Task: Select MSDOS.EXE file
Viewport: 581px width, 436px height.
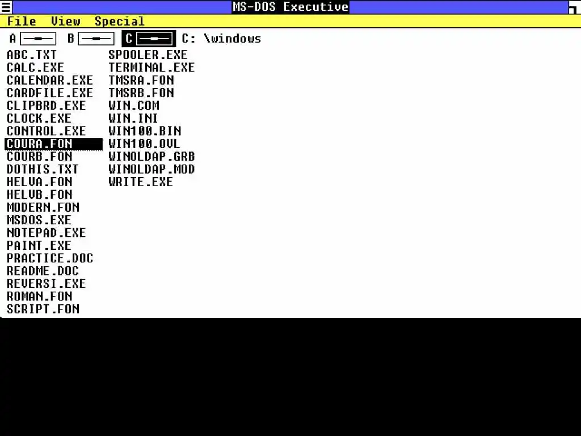Action: pyautogui.click(x=39, y=220)
